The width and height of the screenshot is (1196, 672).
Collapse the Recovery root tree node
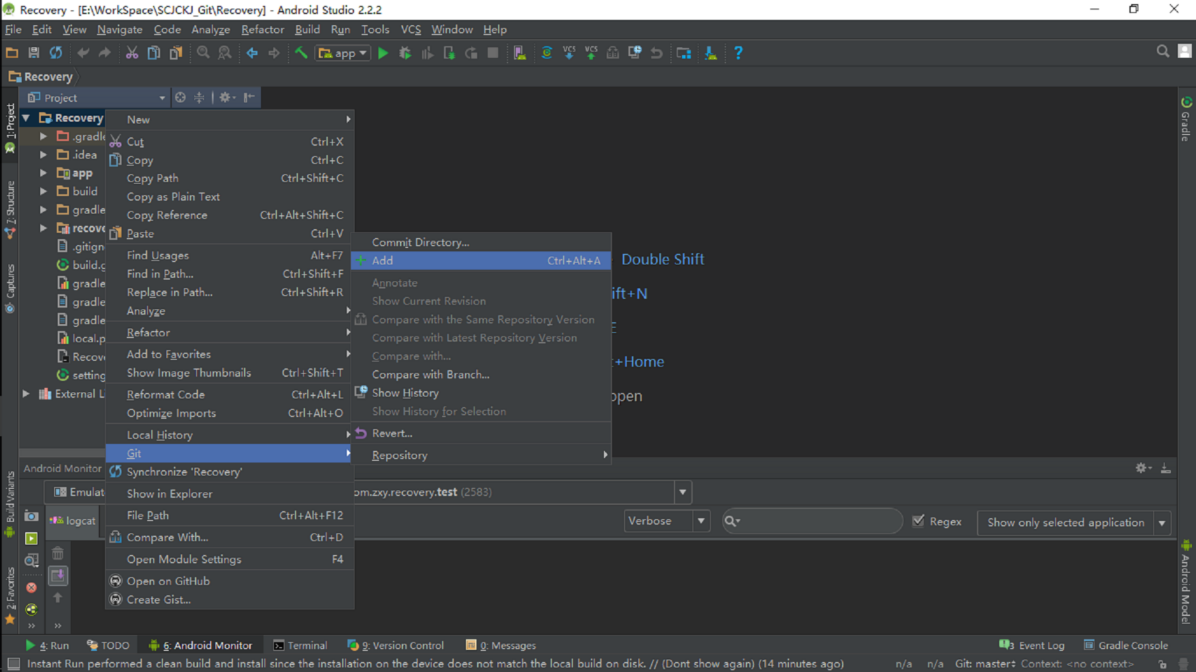tap(26, 118)
